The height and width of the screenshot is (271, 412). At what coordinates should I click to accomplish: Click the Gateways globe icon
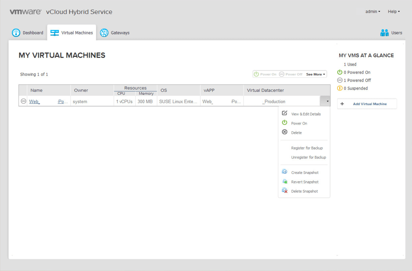[x=104, y=33]
